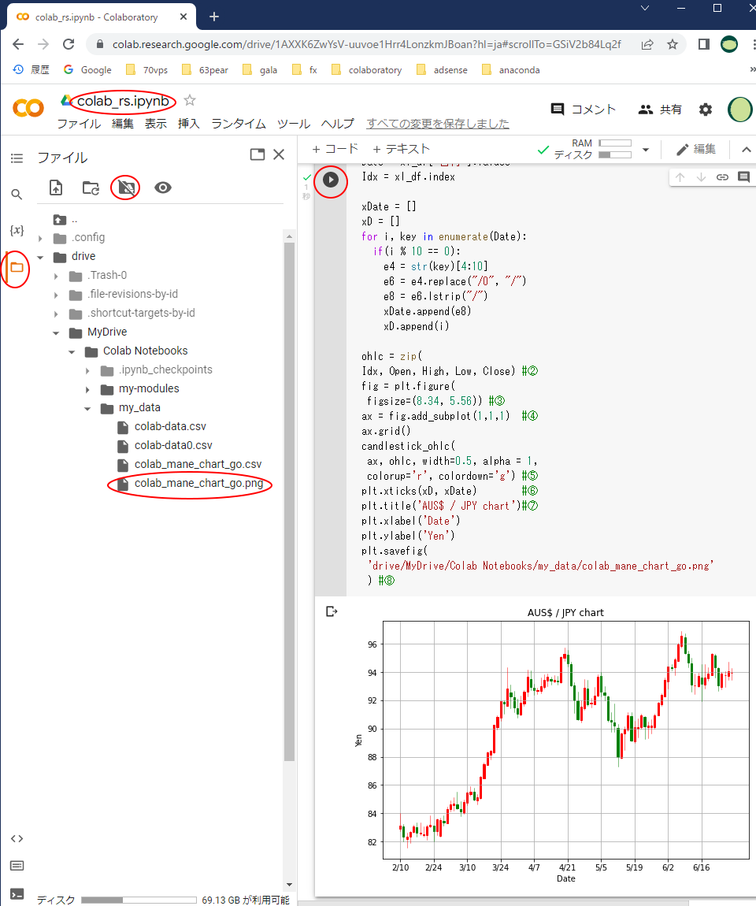Star the colab_rs.ipynb notebook

point(190,101)
